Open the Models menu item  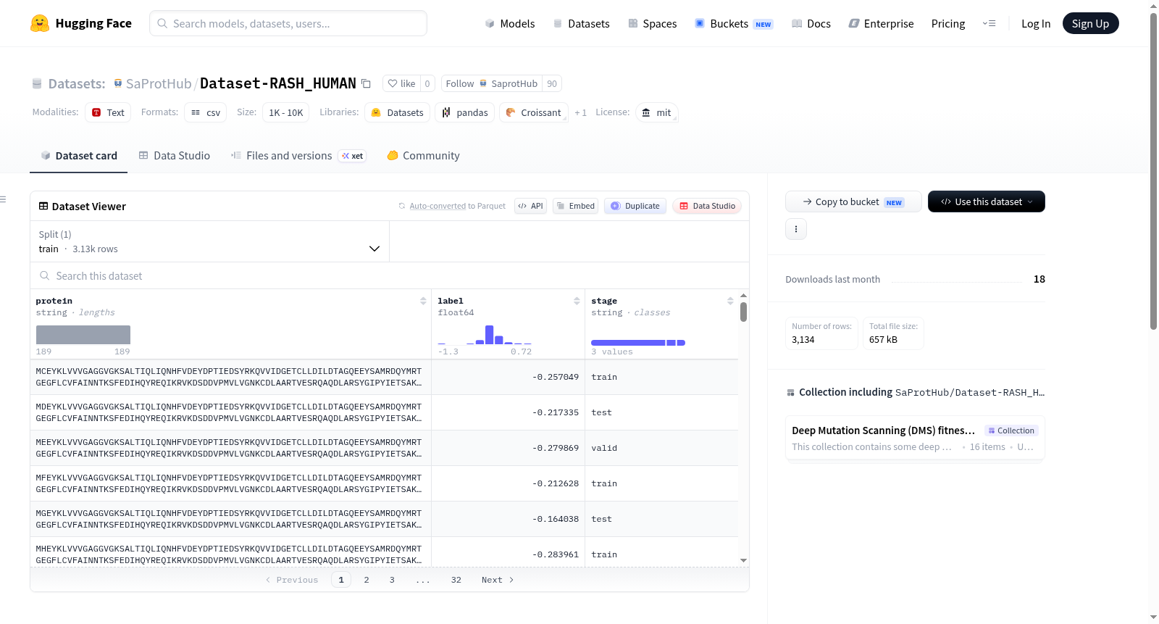pyautogui.click(x=509, y=23)
